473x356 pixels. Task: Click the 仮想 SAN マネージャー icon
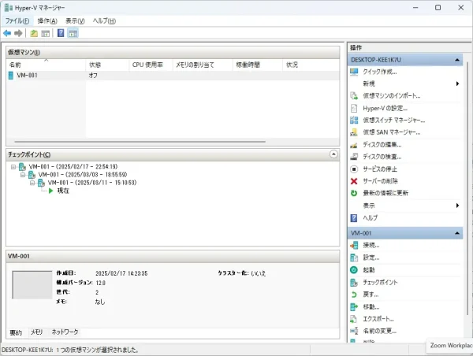354,132
